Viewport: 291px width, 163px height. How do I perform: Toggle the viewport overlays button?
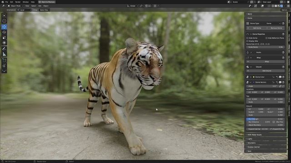point(262,6)
